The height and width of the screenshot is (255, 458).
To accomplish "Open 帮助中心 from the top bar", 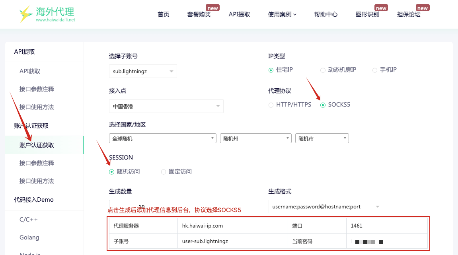I will coord(325,14).
